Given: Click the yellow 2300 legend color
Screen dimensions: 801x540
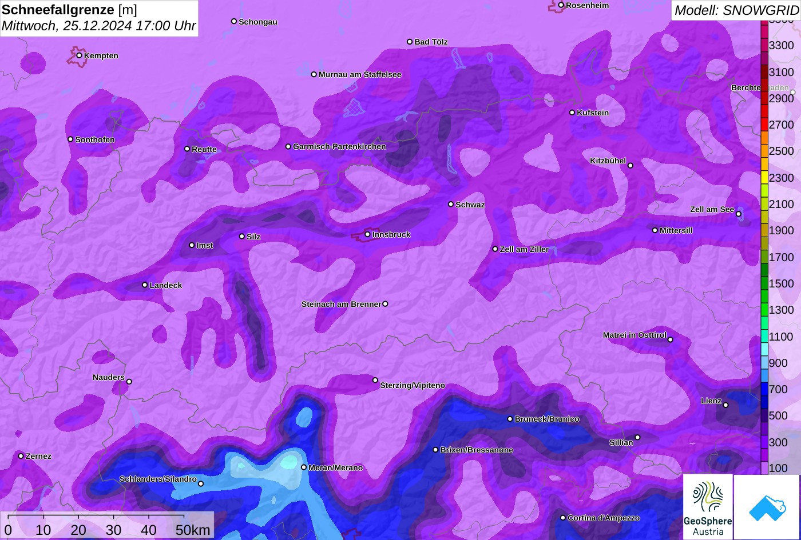Looking at the screenshot, I should (764, 178).
